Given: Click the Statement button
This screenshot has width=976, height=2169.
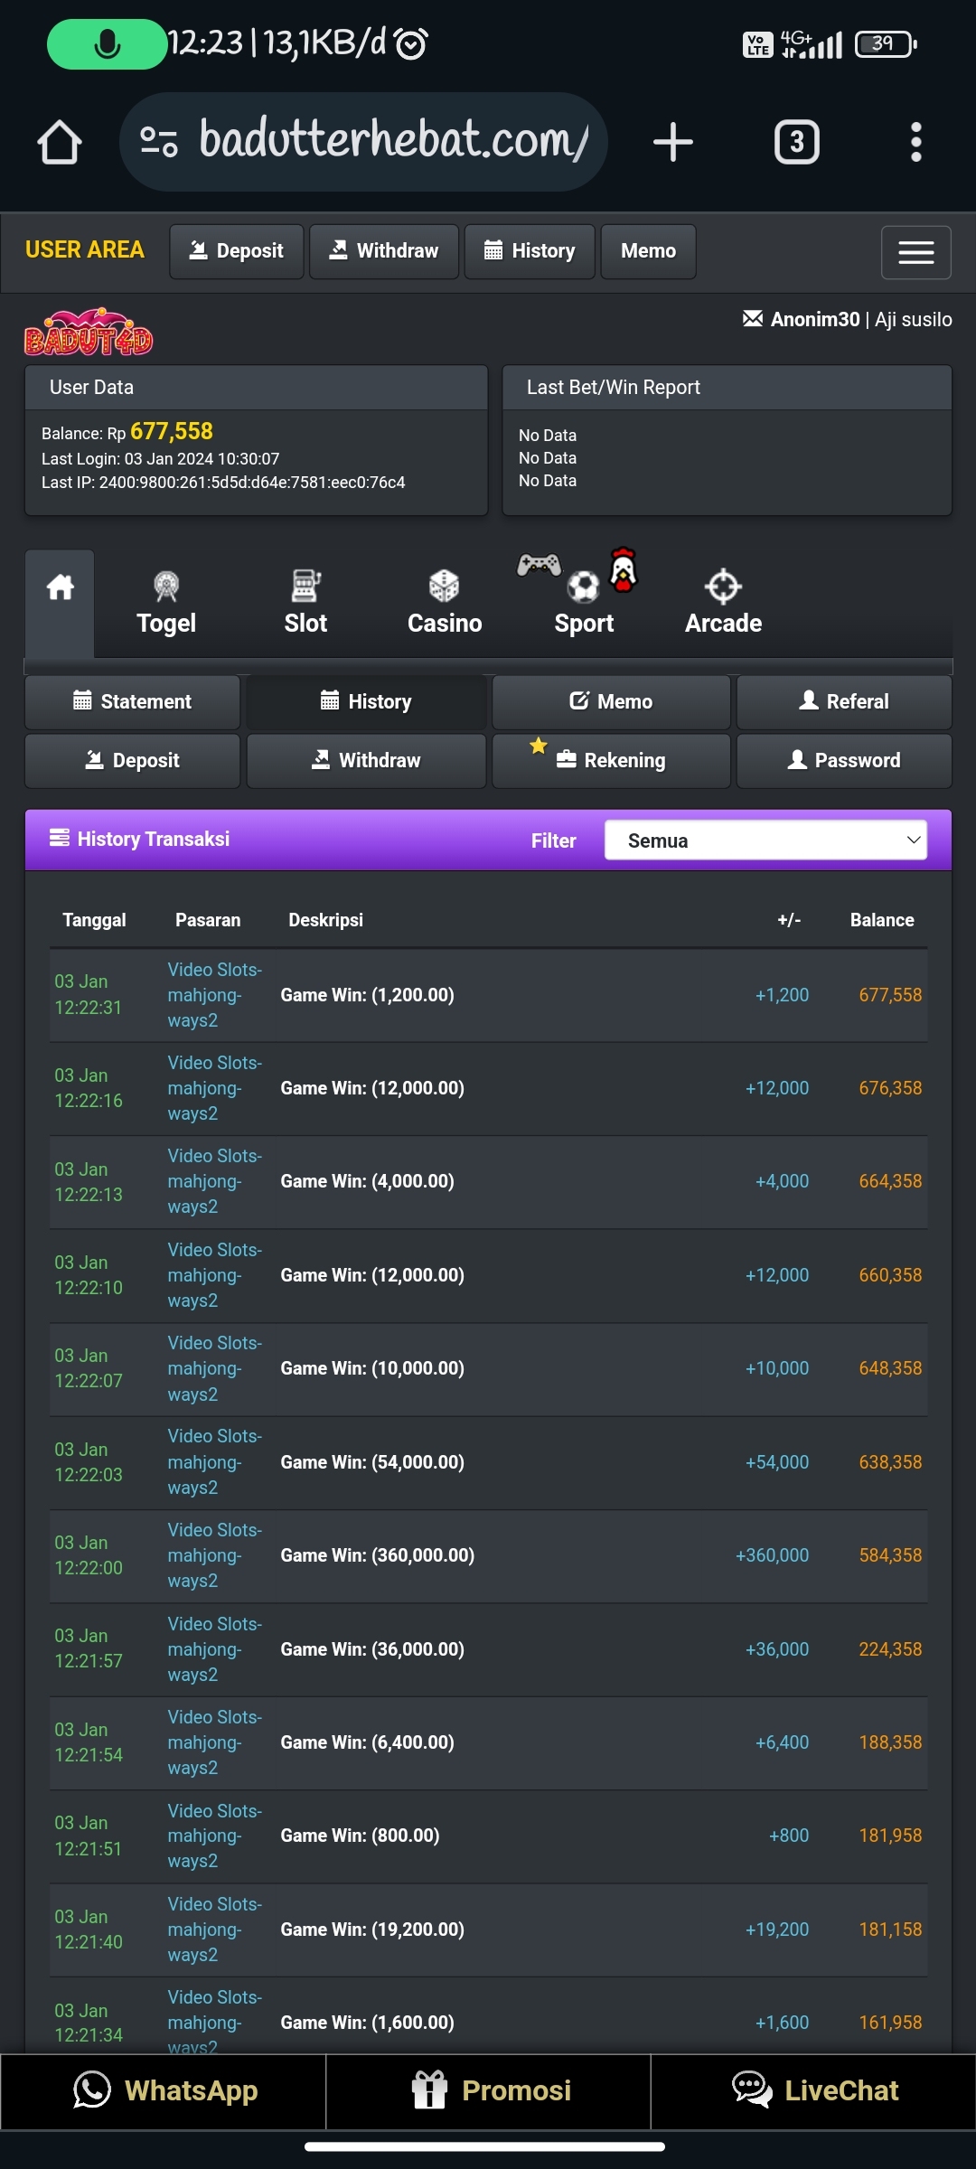Looking at the screenshot, I should [133, 702].
